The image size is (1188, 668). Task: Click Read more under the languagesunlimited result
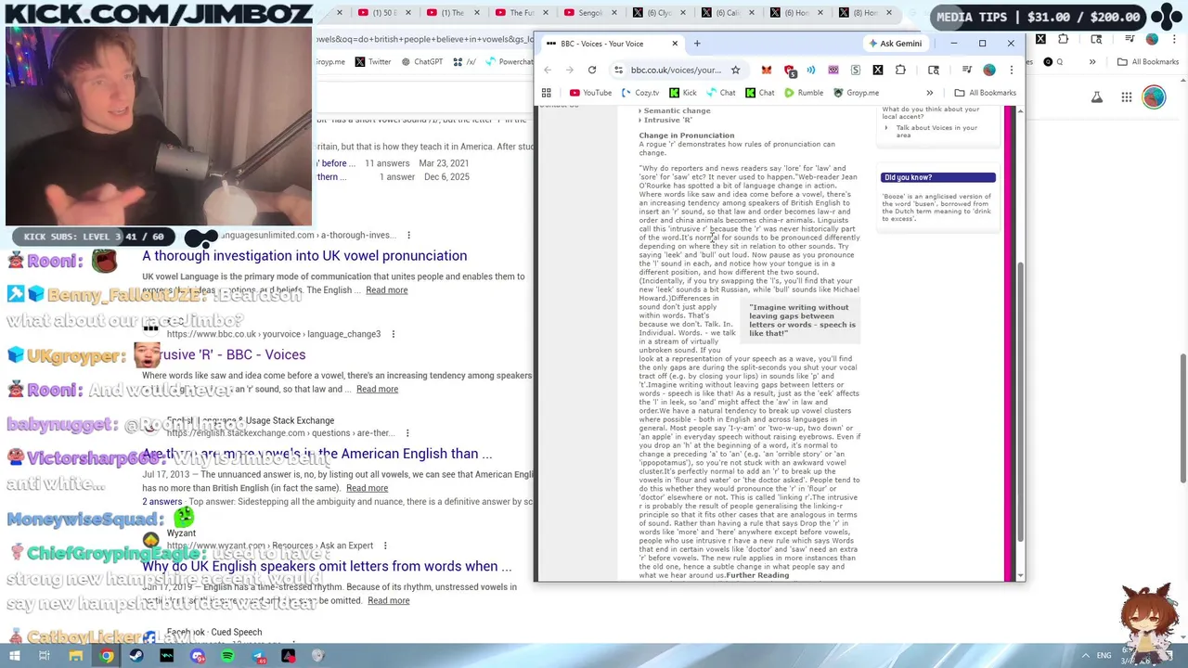tap(386, 290)
